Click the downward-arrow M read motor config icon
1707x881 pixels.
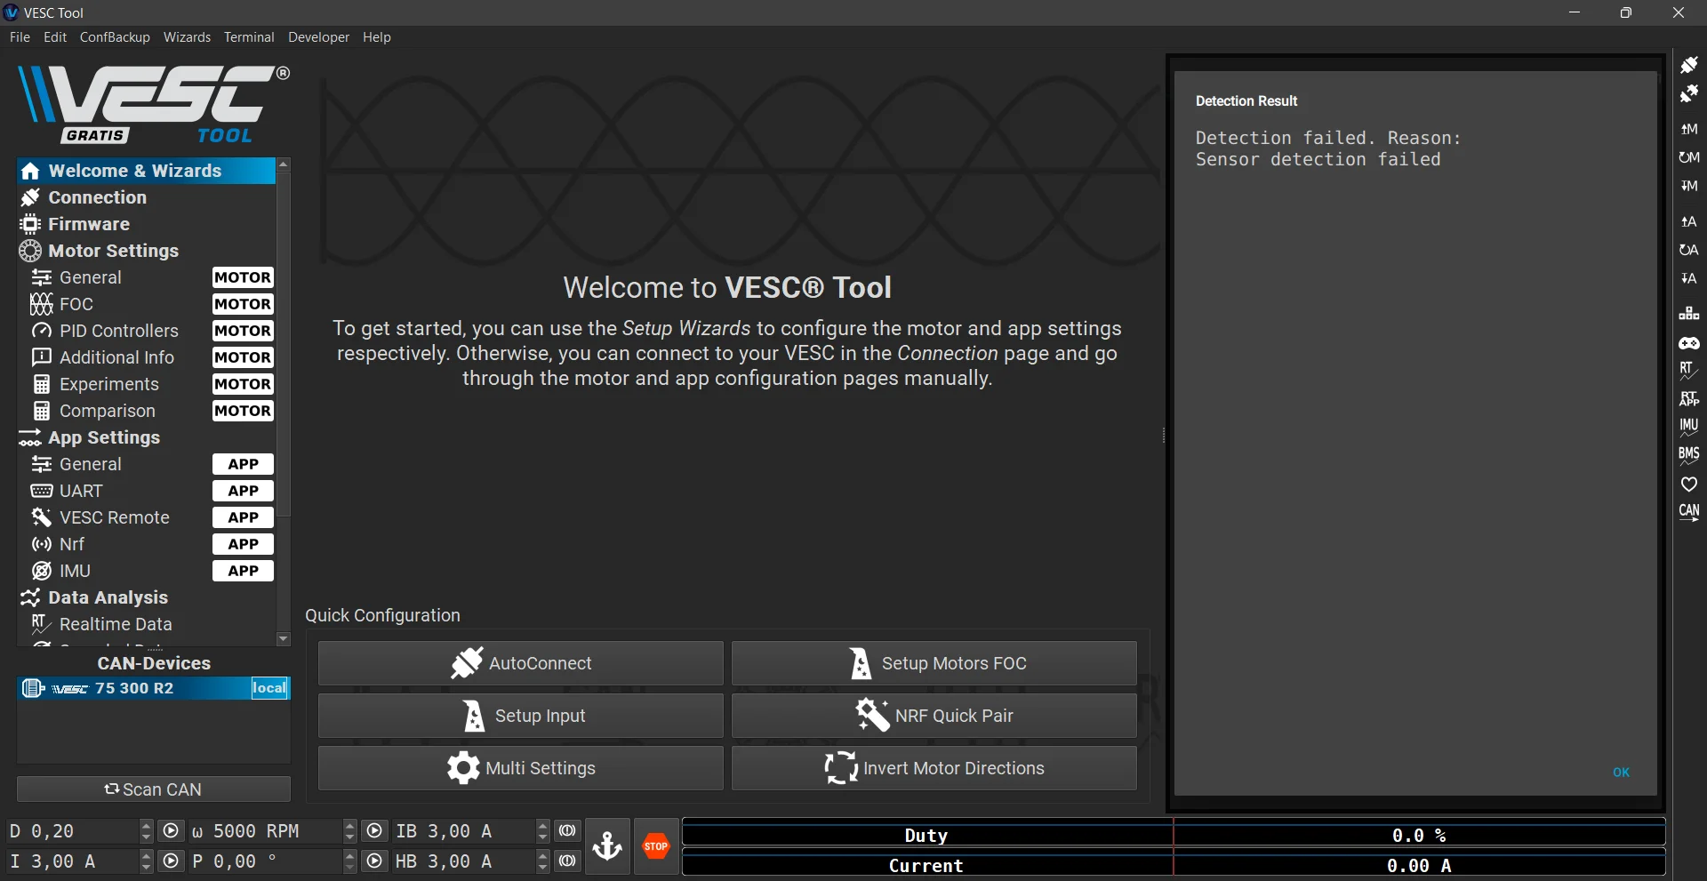pos(1688,186)
